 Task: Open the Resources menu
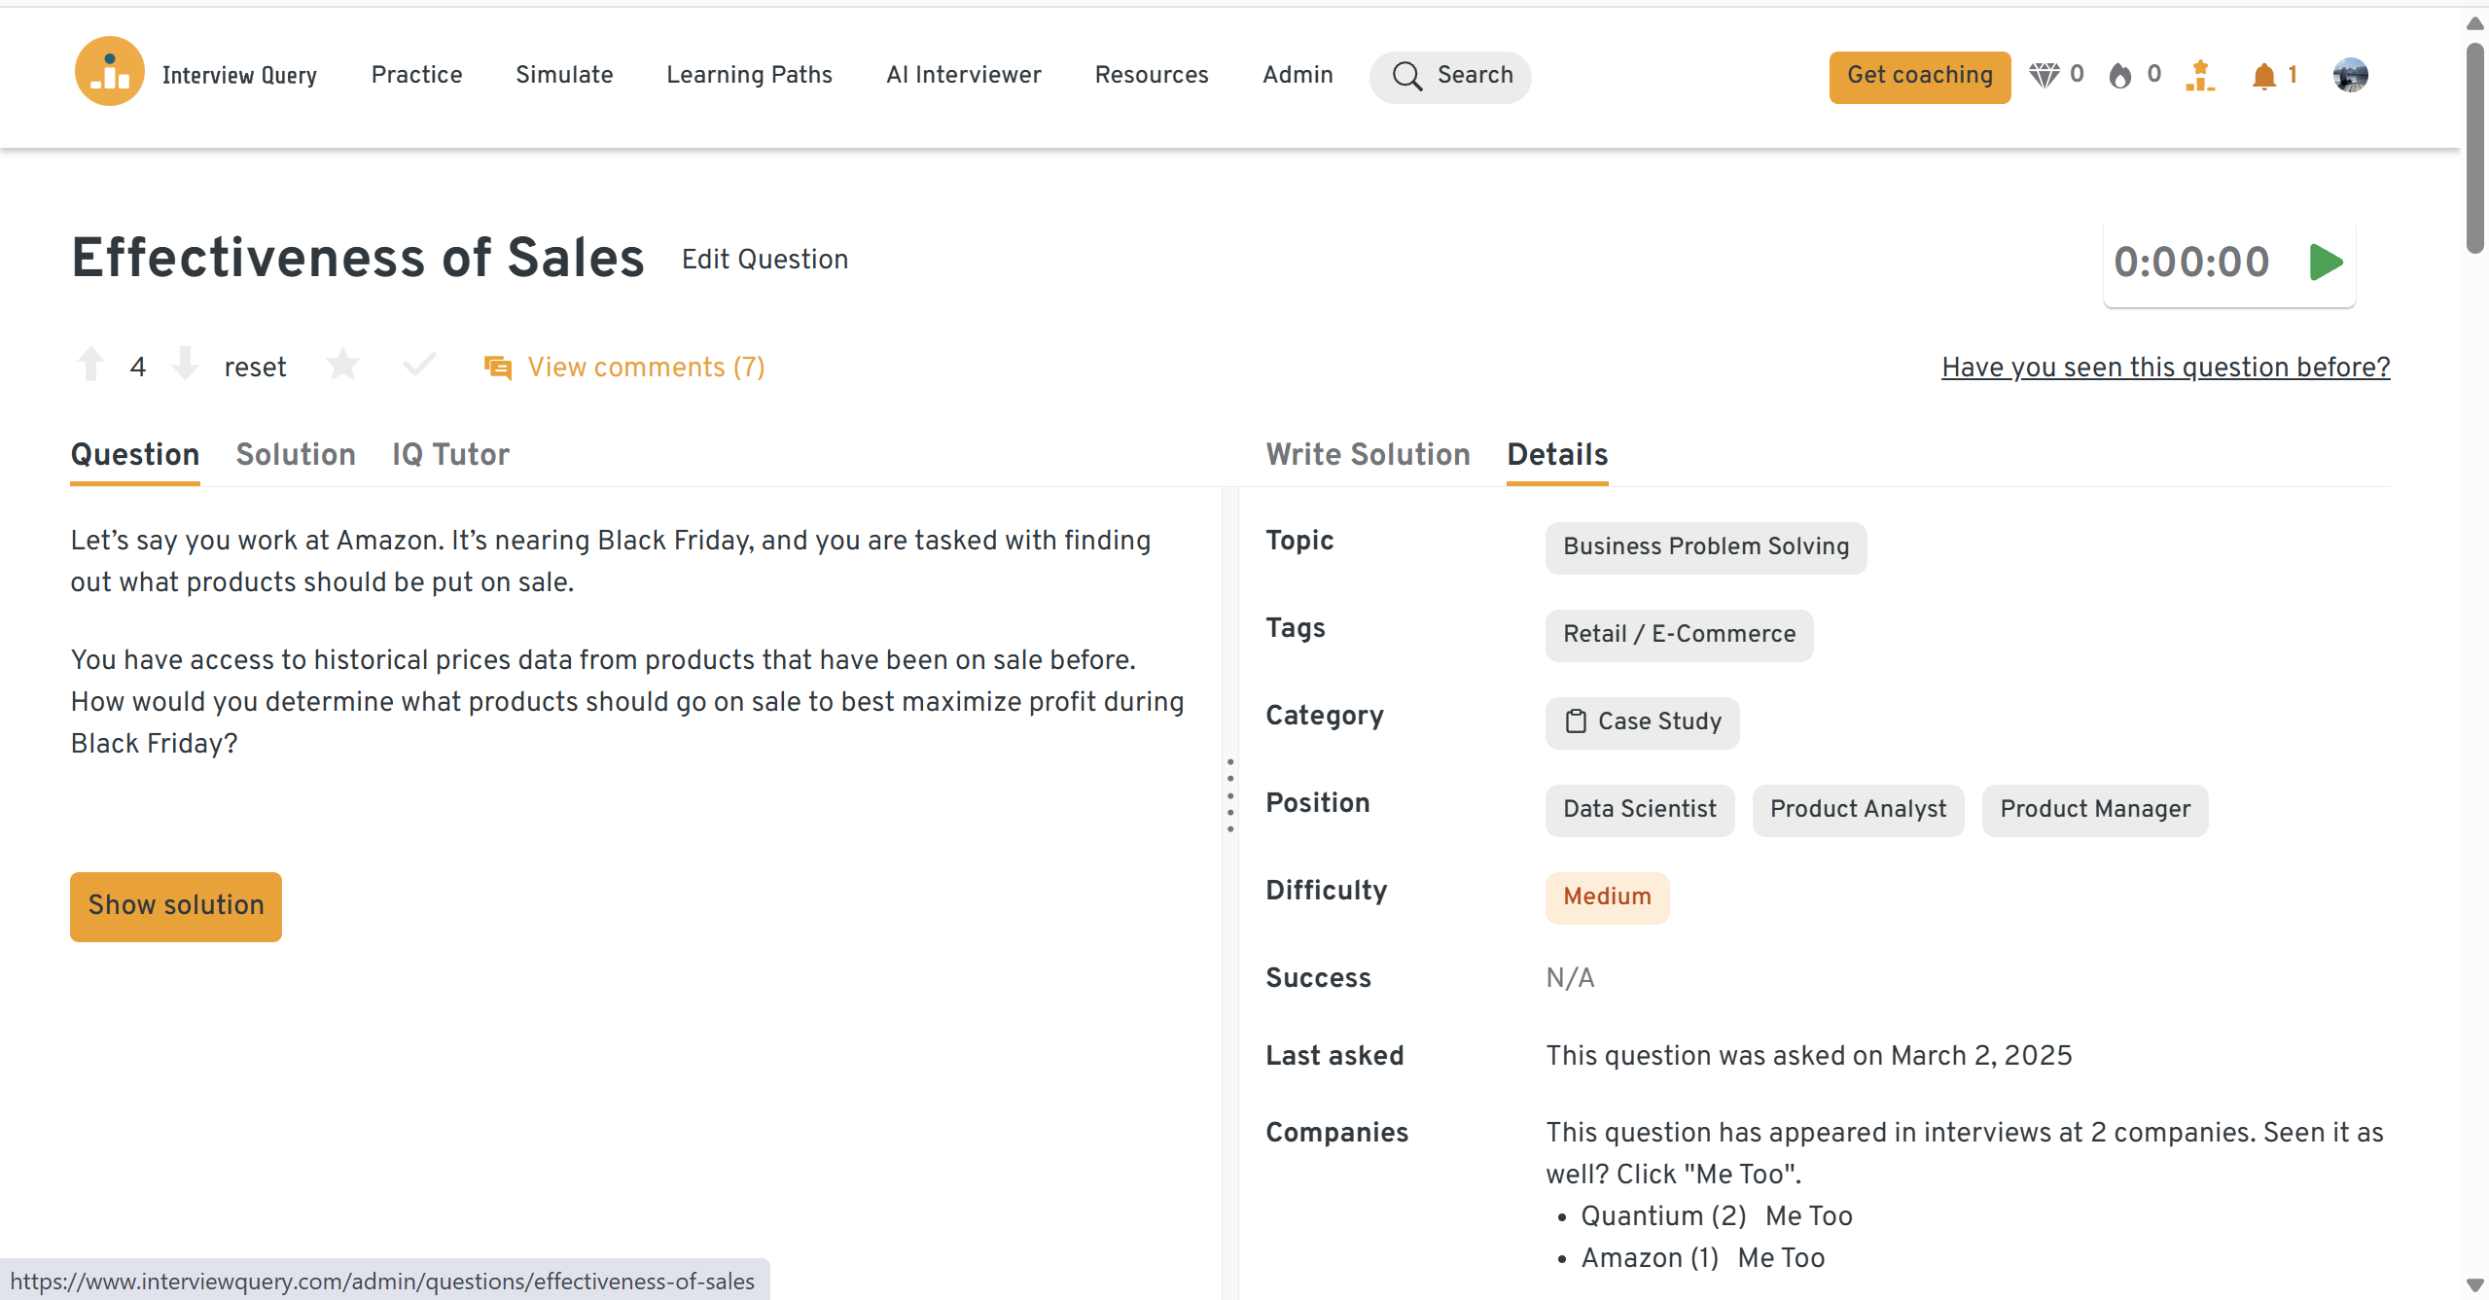[1151, 75]
